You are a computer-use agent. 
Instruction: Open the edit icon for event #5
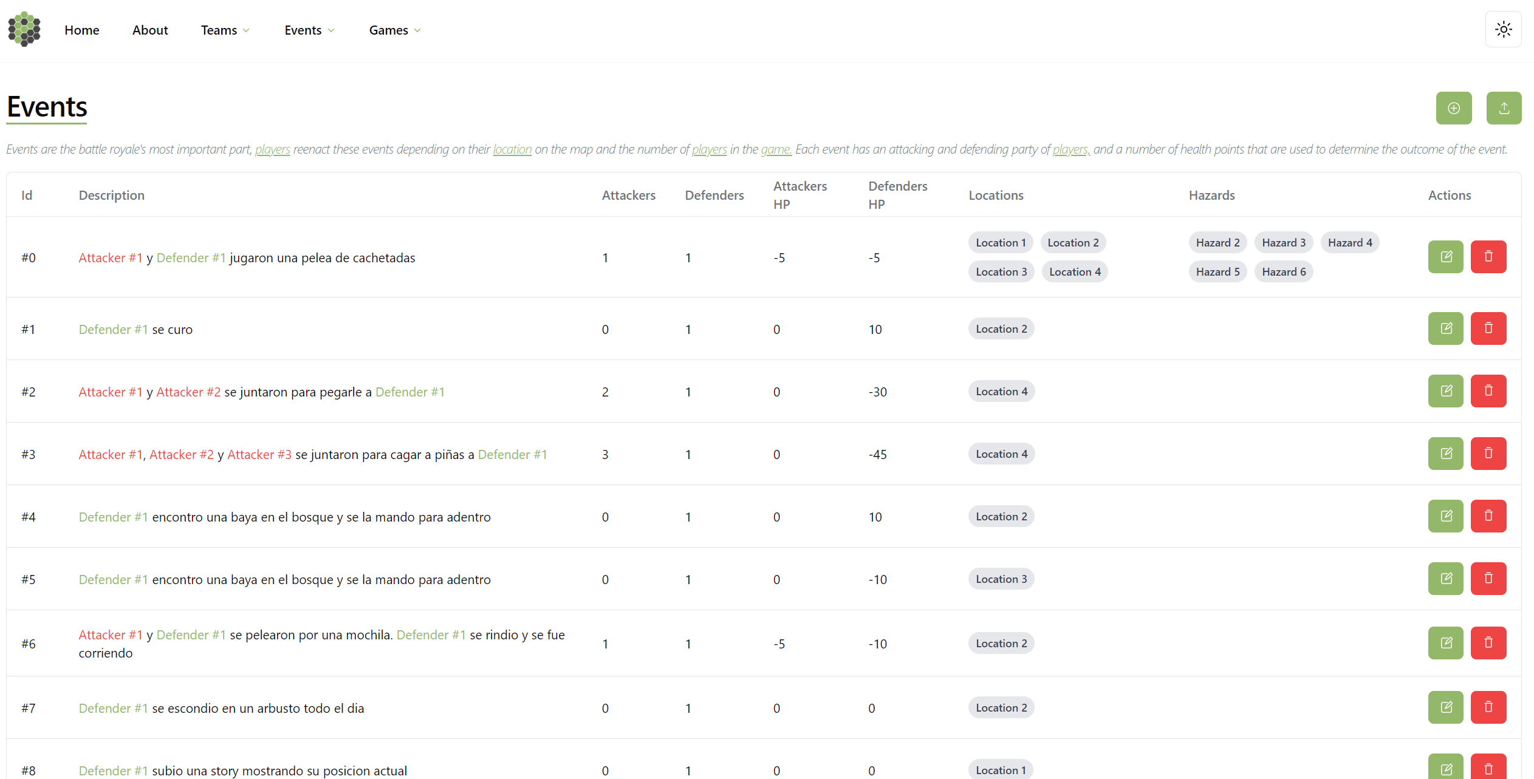click(1445, 579)
